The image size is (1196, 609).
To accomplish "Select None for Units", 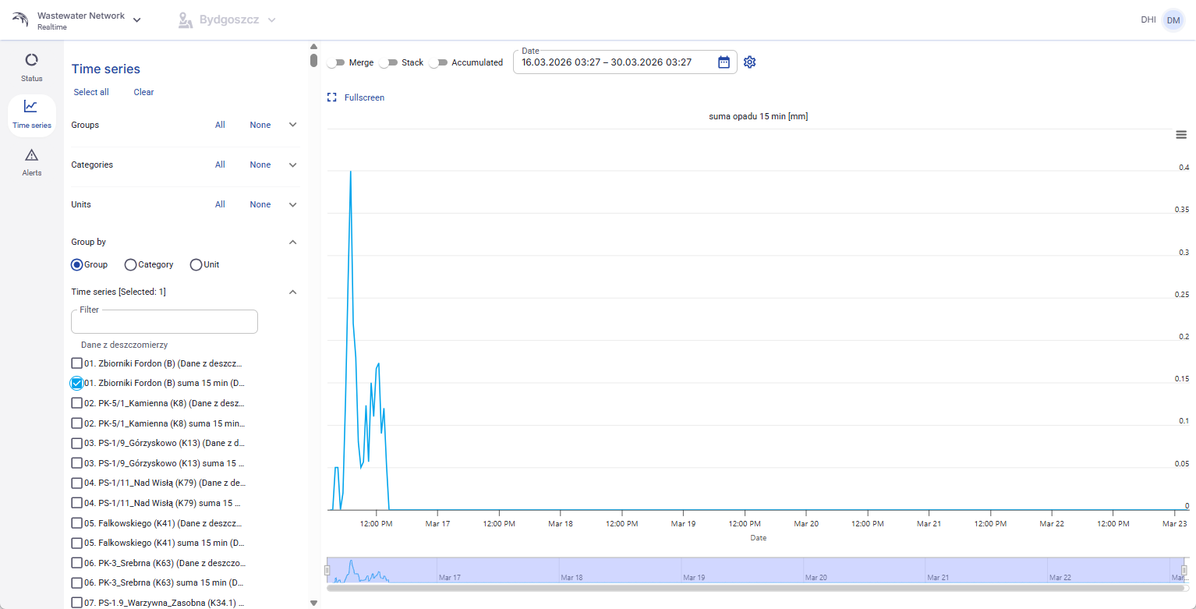I will [x=260, y=204].
